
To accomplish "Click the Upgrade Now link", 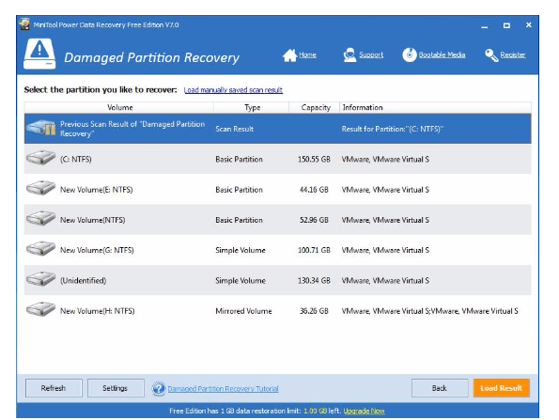I will (364, 412).
